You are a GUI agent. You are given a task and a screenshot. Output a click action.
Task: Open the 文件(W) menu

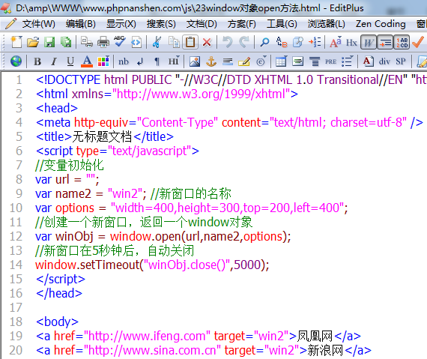coord(38,24)
